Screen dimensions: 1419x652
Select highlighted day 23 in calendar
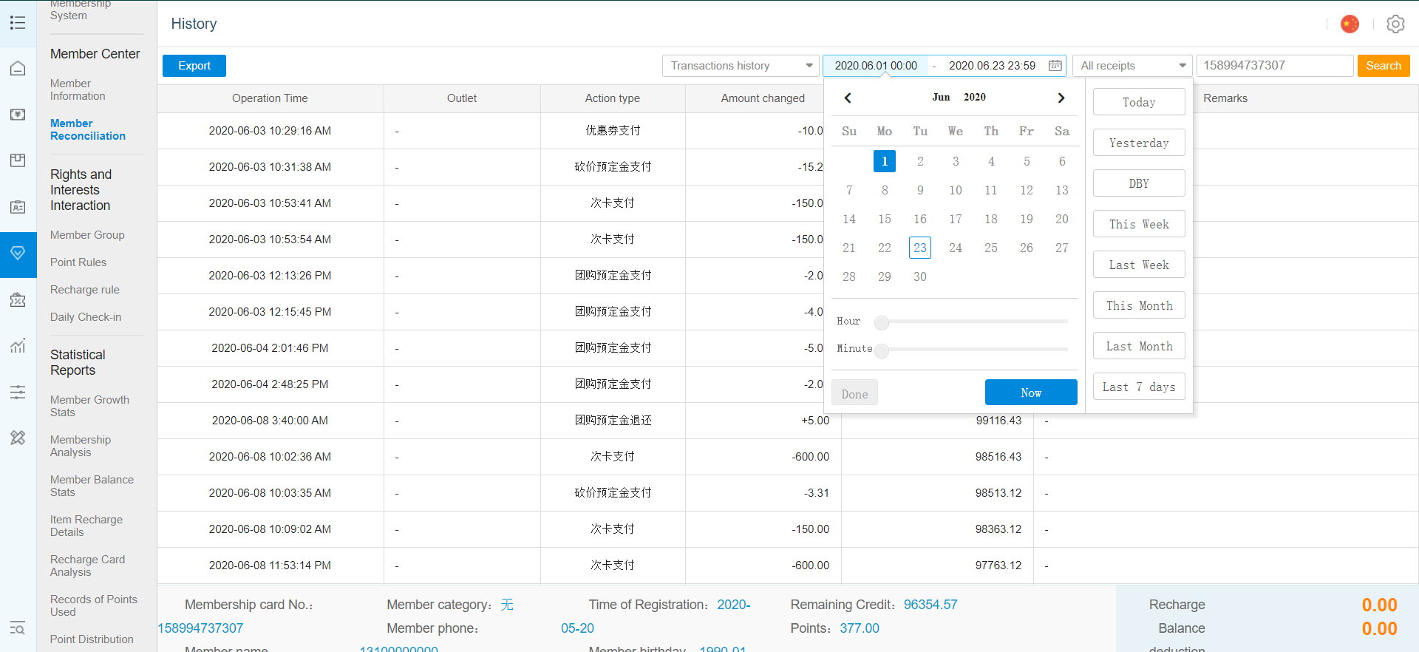point(920,248)
